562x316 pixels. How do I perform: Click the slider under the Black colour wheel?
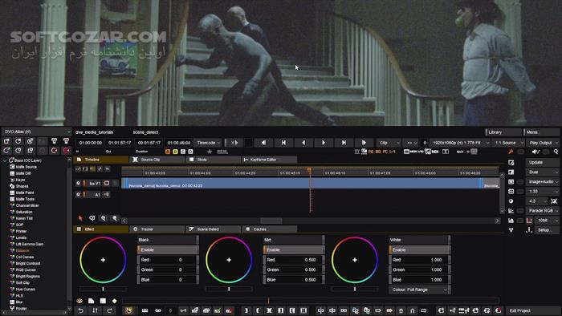pos(104,289)
